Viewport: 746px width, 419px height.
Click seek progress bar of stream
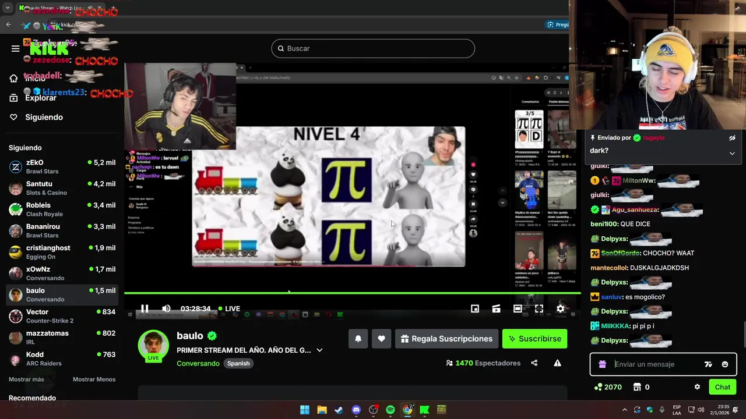click(x=352, y=293)
